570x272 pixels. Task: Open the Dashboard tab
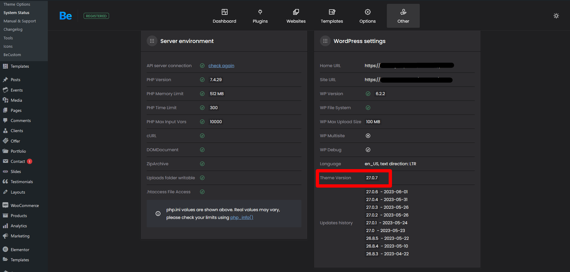point(224,16)
